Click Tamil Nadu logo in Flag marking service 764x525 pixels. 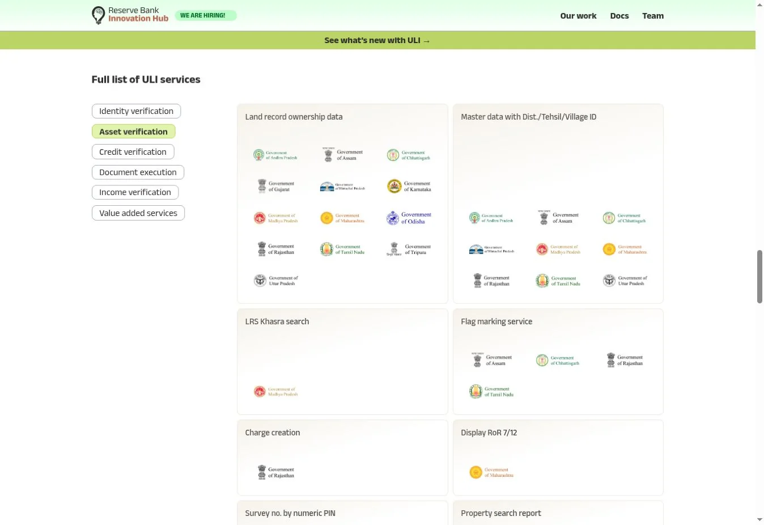pos(491,392)
